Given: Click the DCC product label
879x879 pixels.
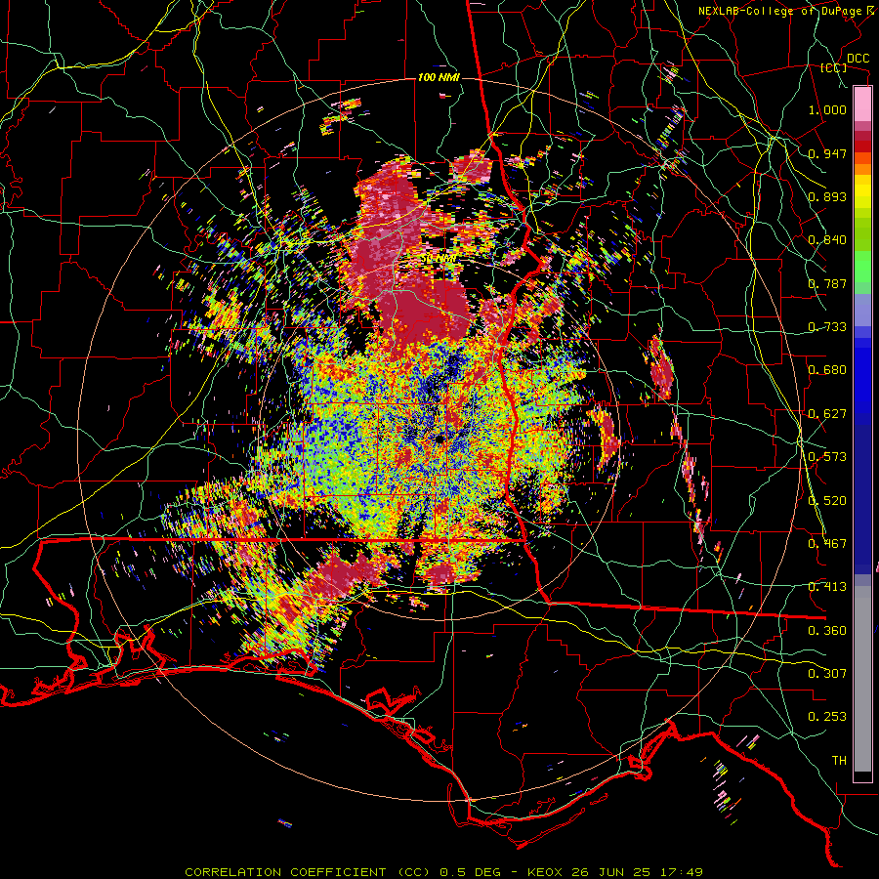Looking at the screenshot, I should (x=858, y=59).
